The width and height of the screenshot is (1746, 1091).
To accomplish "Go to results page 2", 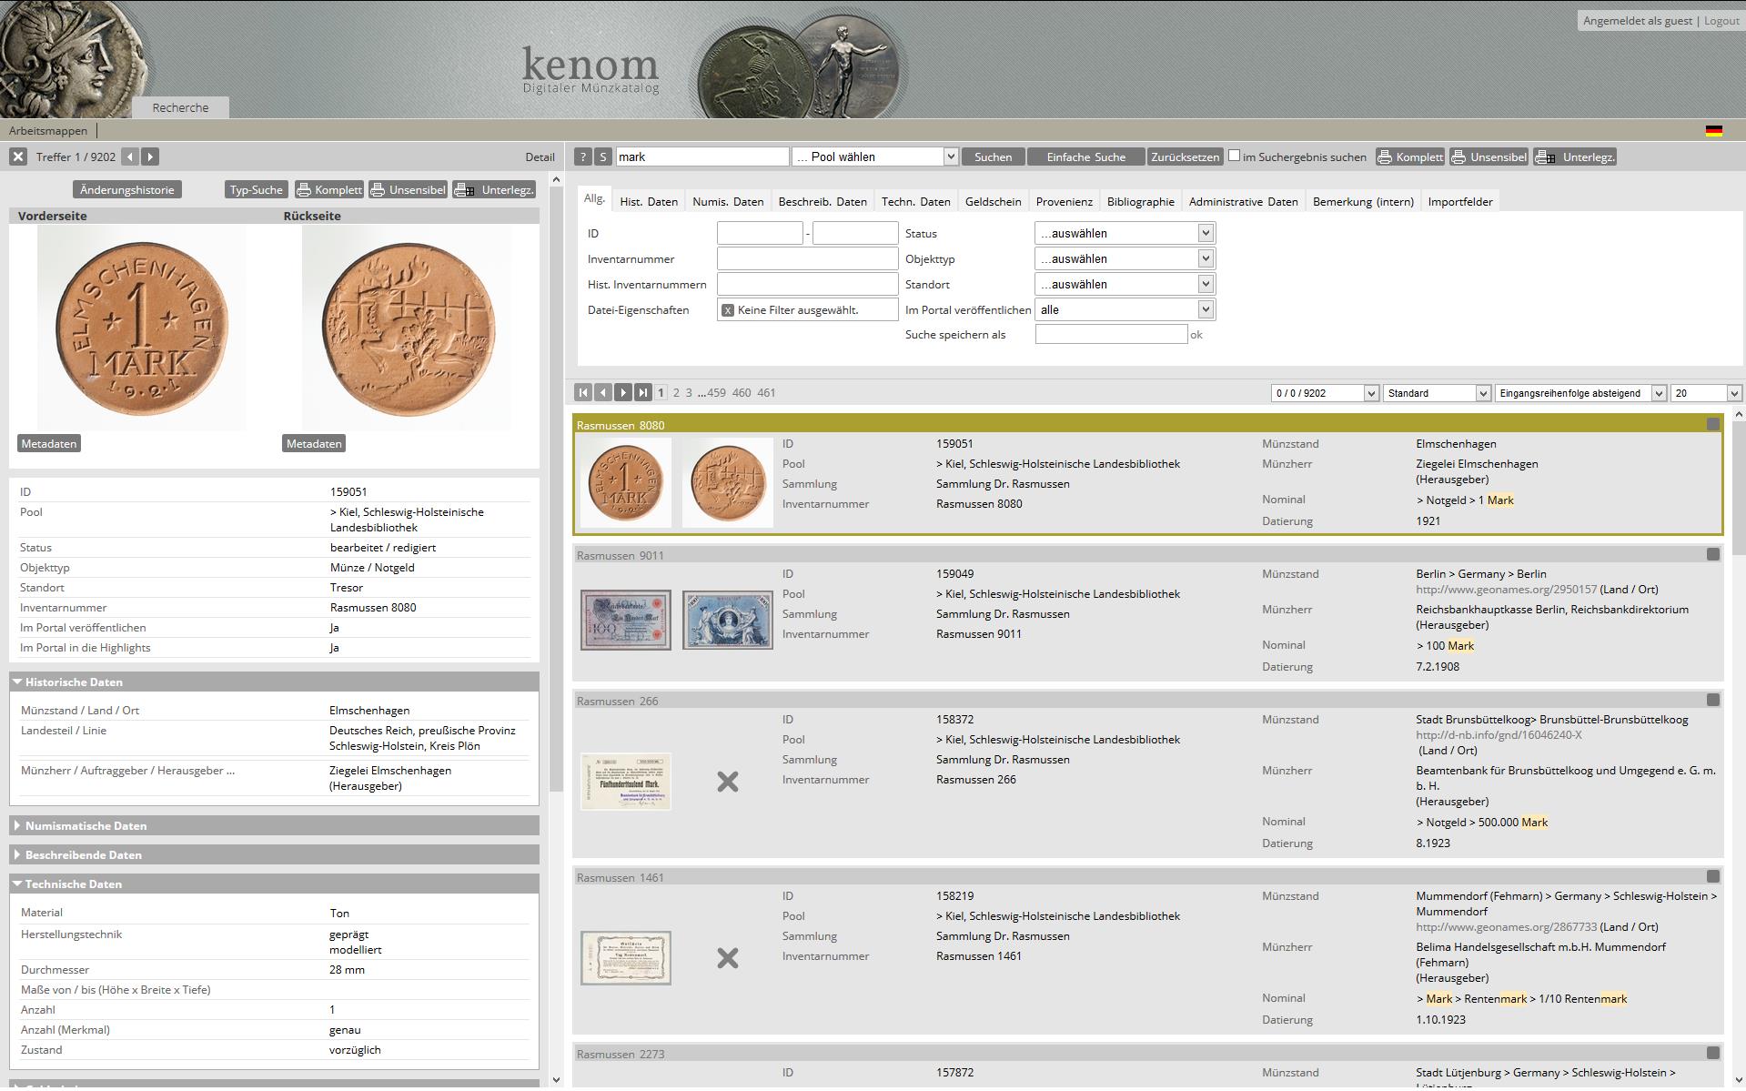I will tap(676, 393).
